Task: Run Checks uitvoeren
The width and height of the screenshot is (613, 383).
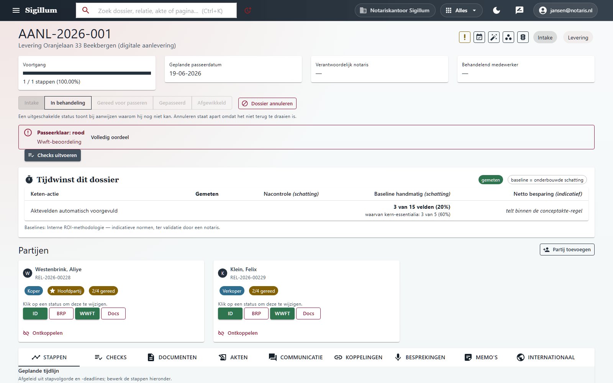Action: coord(52,155)
